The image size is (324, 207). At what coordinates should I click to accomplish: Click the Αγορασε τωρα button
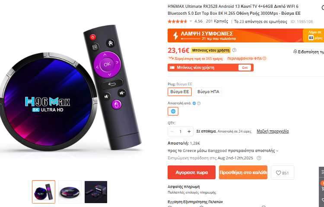tap(191, 172)
